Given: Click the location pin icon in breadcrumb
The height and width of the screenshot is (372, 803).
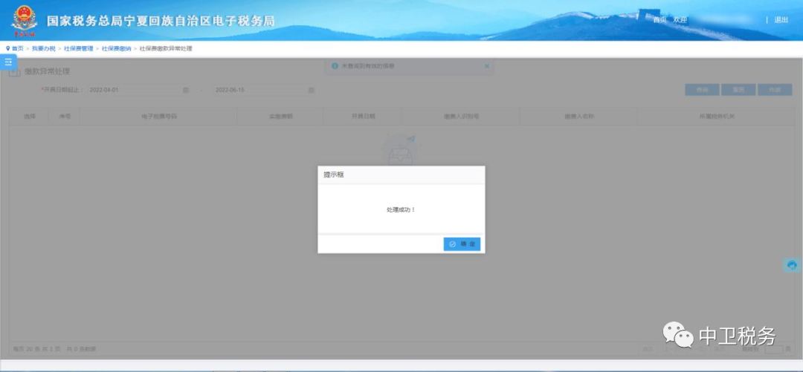Looking at the screenshot, I should 7,48.
